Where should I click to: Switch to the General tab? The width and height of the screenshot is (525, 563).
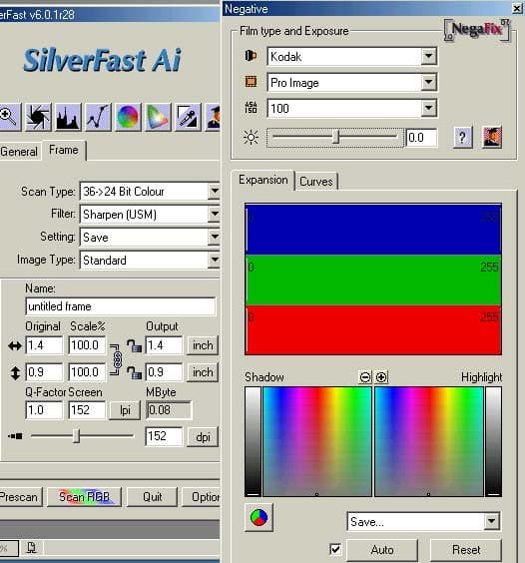point(20,152)
